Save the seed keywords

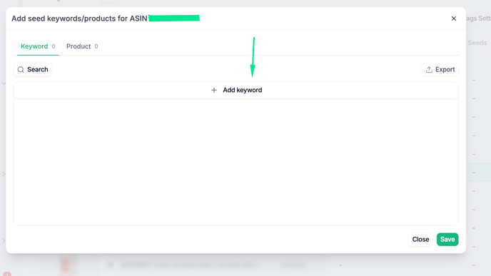[x=447, y=240]
